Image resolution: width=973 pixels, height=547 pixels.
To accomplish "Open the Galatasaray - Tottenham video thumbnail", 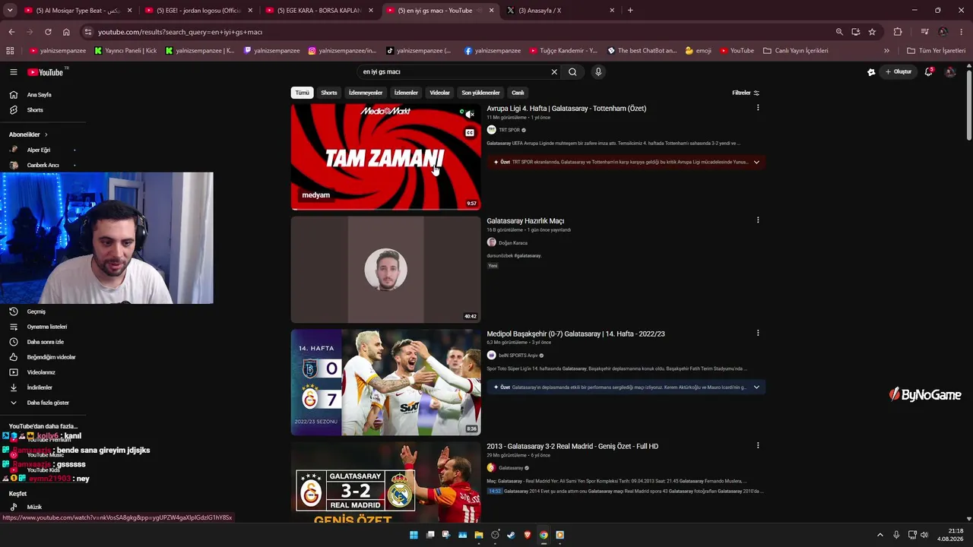I will pyautogui.click(x=385, y=157).
